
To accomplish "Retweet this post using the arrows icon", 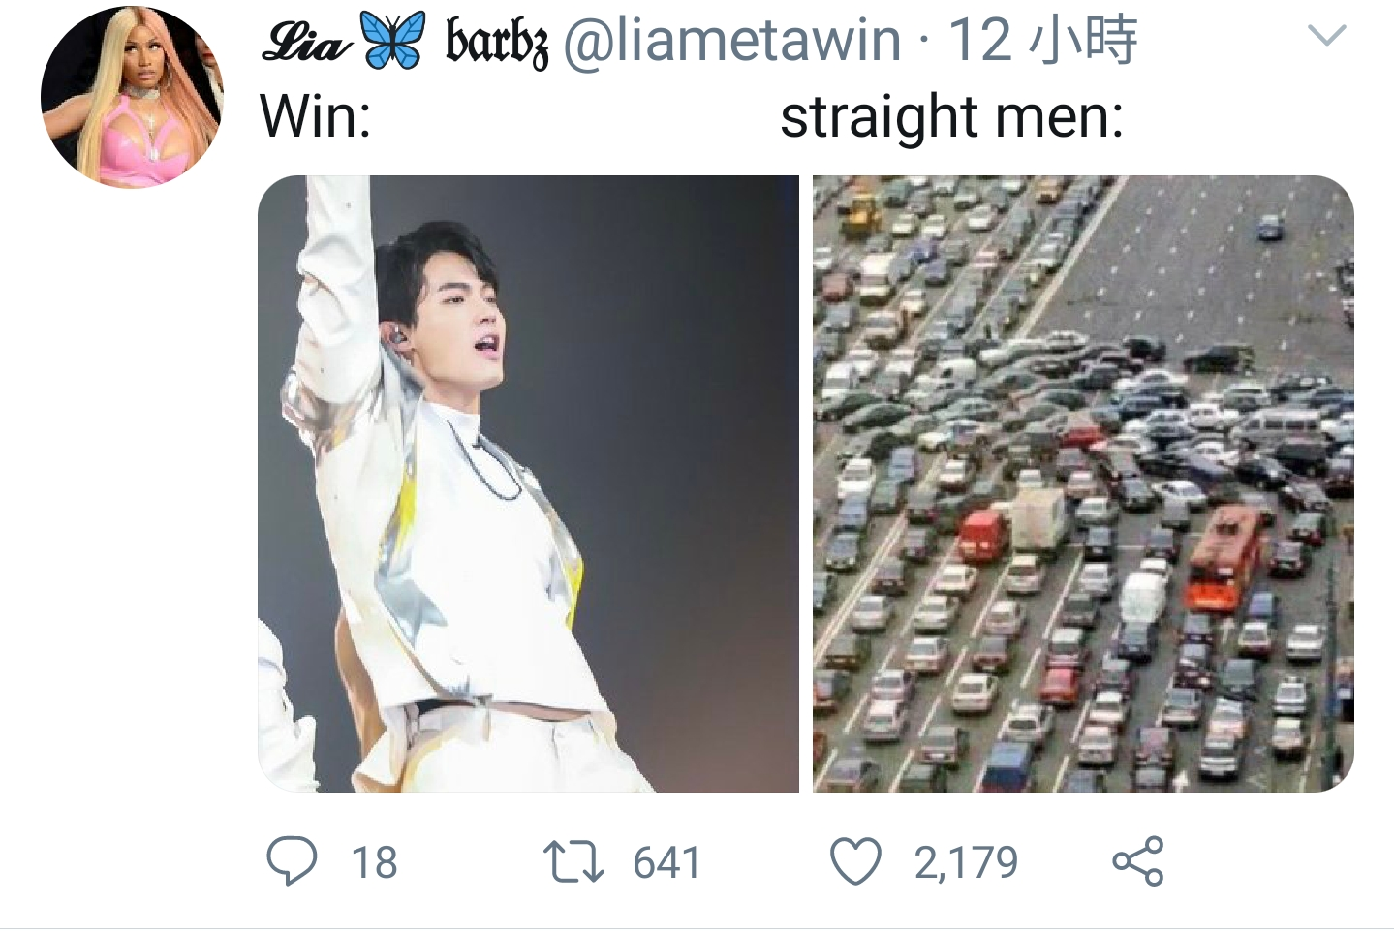I will tap(574, 861).
